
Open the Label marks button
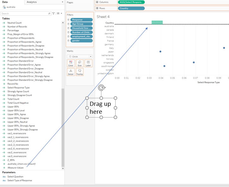click(x=88, y=63)
